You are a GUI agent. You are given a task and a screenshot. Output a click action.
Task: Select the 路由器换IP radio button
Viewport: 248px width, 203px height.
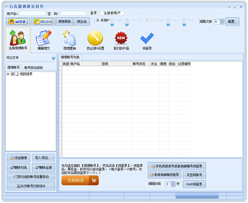147,20
